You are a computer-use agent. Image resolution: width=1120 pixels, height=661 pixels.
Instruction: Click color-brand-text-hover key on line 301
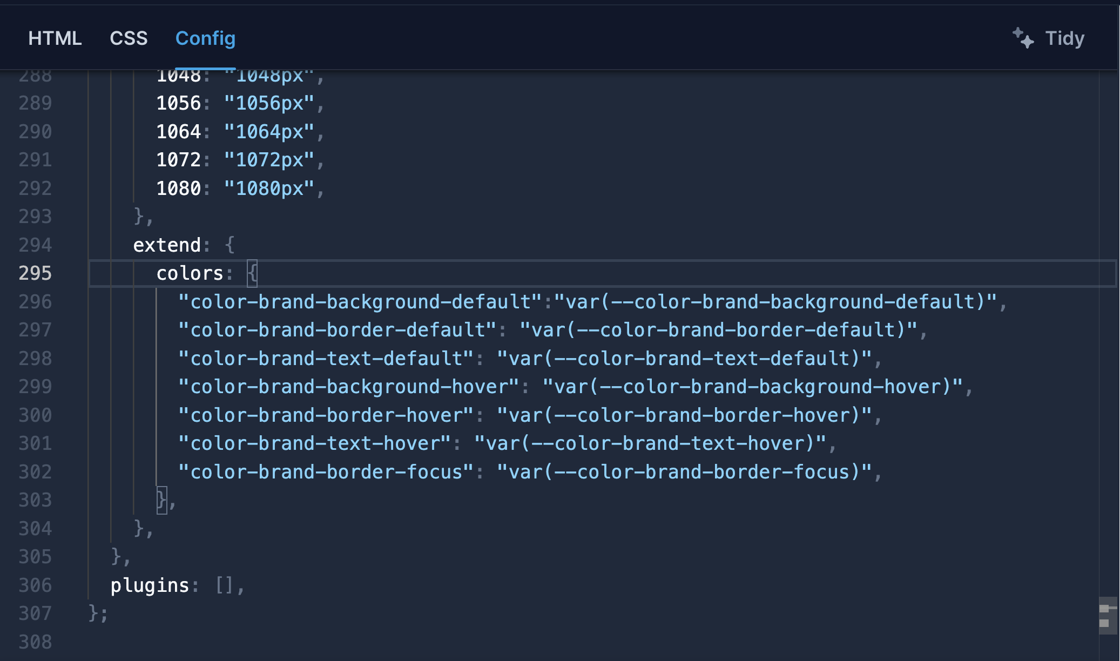tap(314, 443)
